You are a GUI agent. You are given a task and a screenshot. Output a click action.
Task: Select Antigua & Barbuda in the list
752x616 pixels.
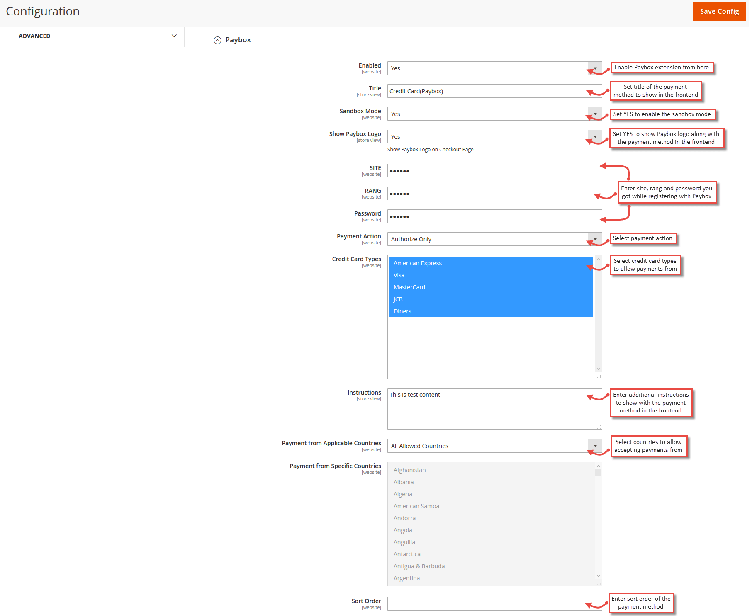[491, 566]
